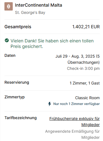Select the 1 Zimmer, 1 Gast value
103x141 pixels.
point(85,83)
